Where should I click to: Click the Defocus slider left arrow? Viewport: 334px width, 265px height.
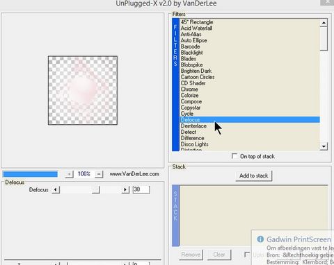[56, 190]
